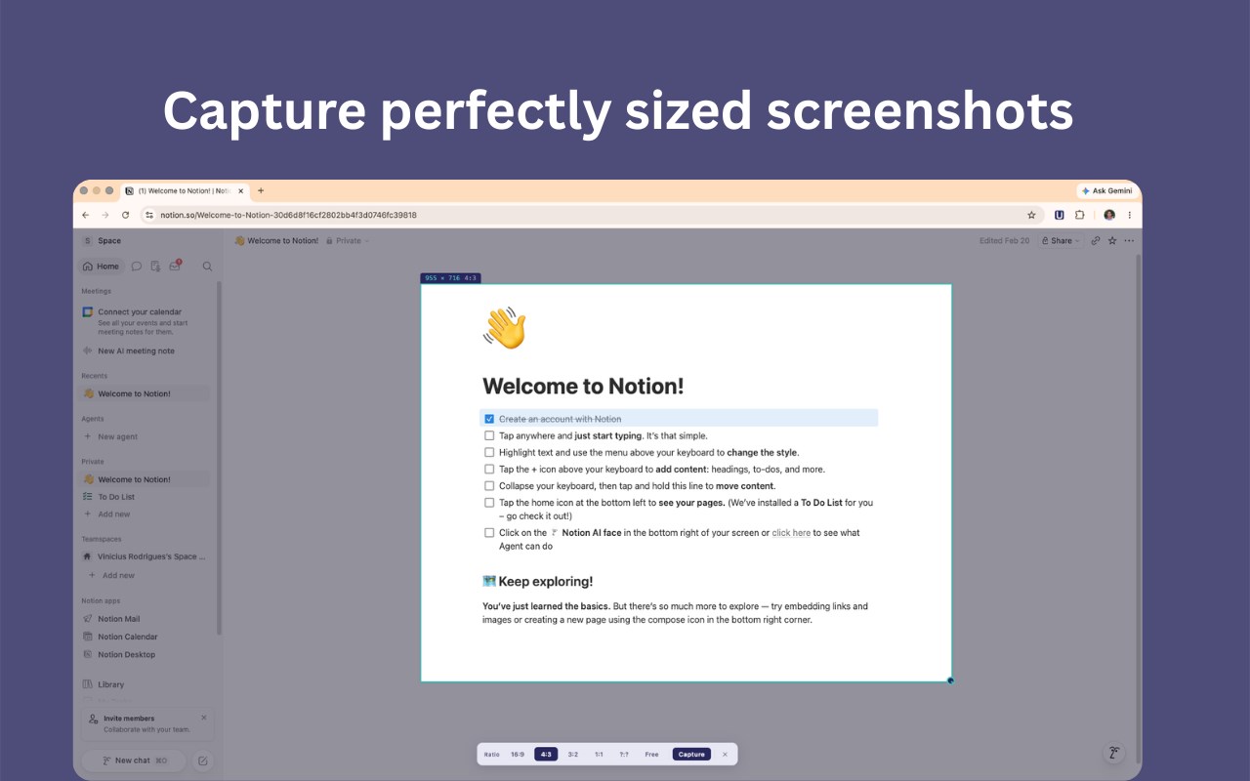Go back with the browser back arrow
The image size is (1250, 781).
pos(85,215)
